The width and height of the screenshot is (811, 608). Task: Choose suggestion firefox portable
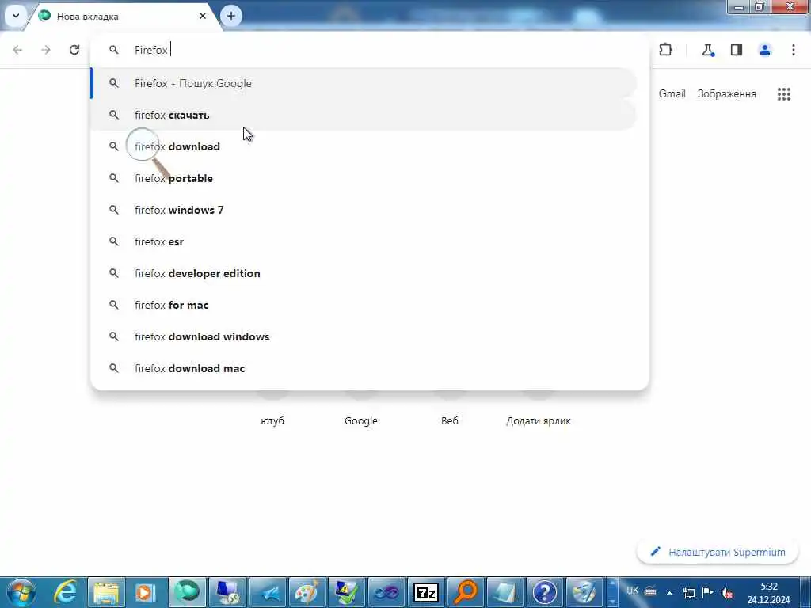pyautogui.click(x=364, y=178)
